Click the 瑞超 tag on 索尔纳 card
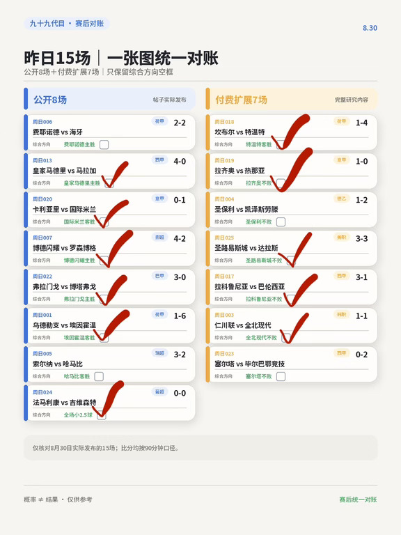Viewport: 401px width, 535px height. (159, 352)
